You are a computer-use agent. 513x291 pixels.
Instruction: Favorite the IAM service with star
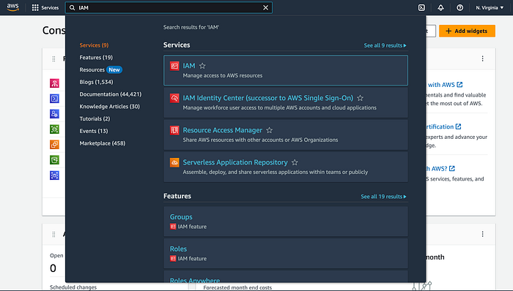202,66
